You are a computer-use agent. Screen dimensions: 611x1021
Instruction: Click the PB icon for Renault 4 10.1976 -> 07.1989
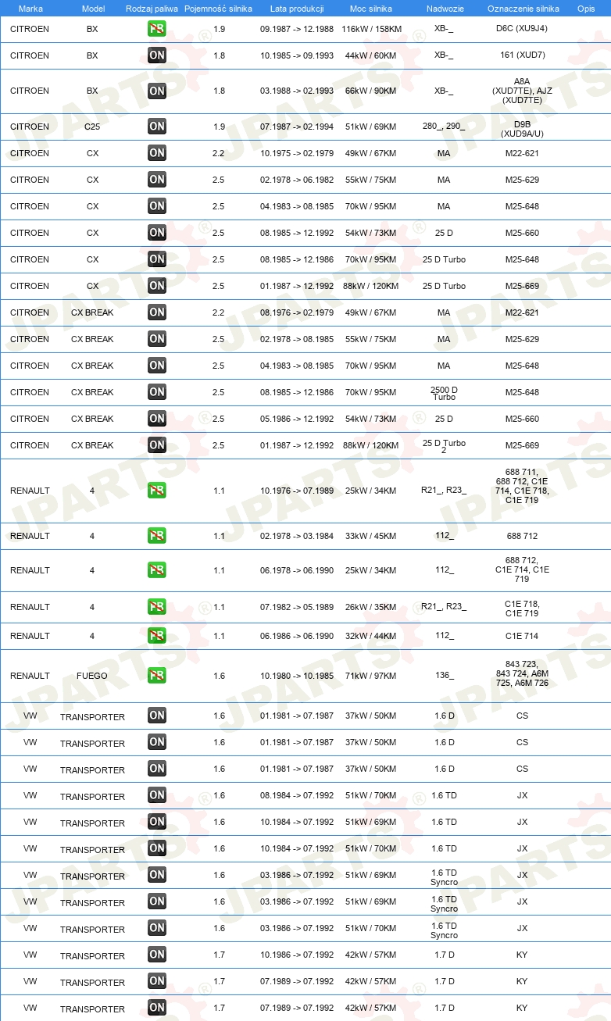(x=157, y=491)
